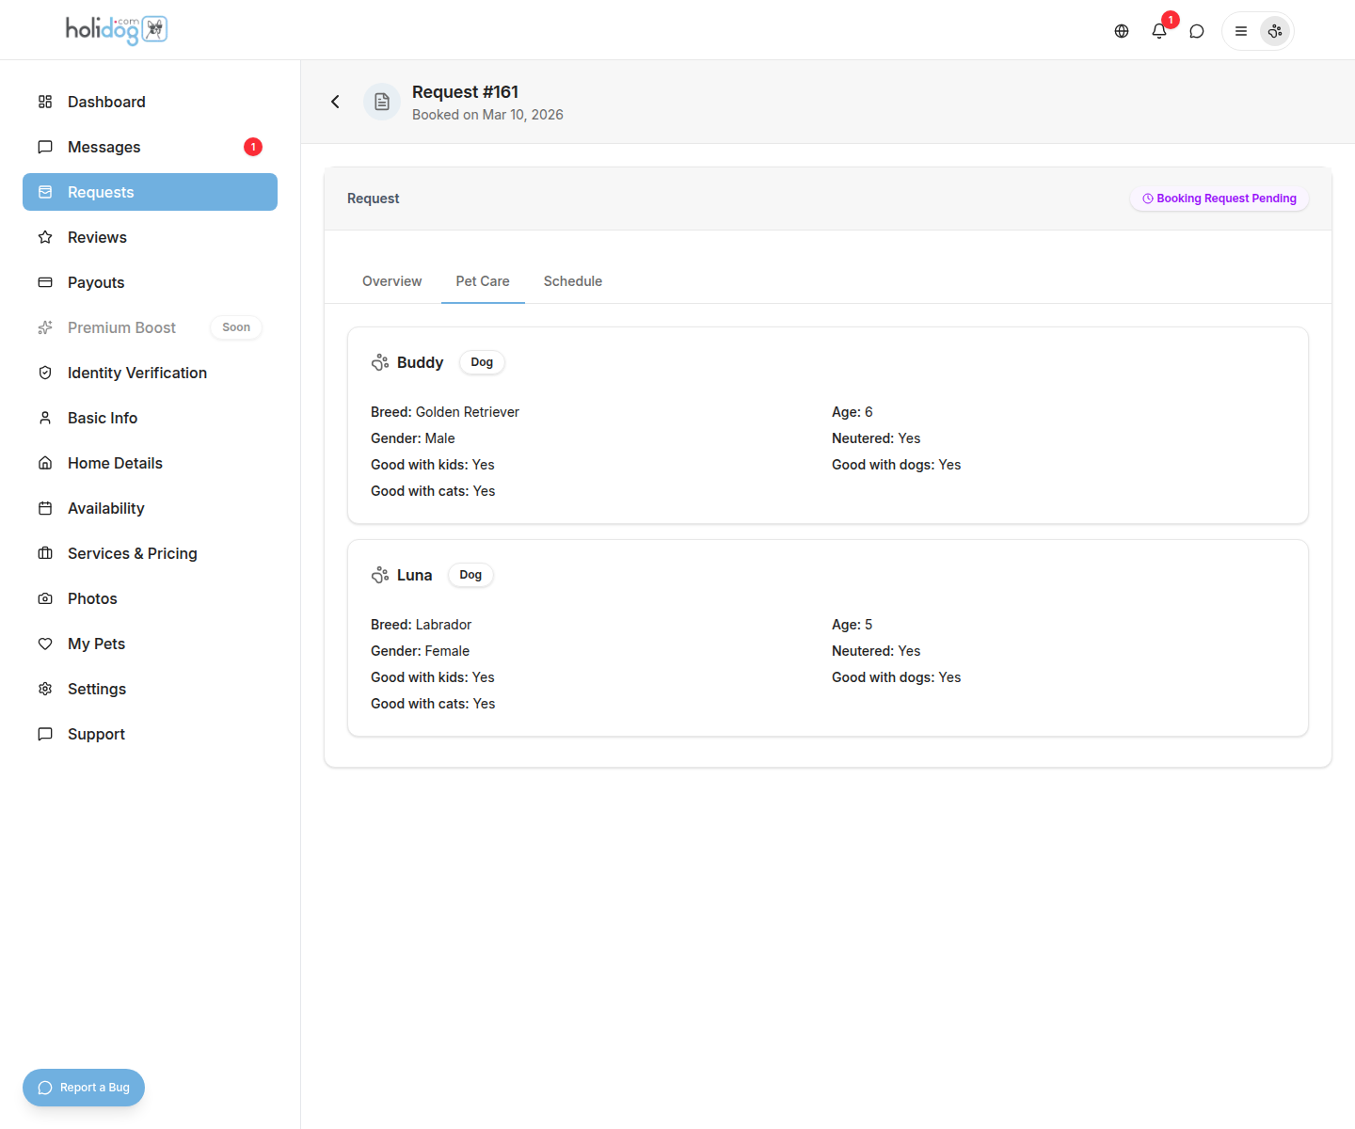Switch to the Overview tab
1355x1129 pixels.
pos(391,281)
